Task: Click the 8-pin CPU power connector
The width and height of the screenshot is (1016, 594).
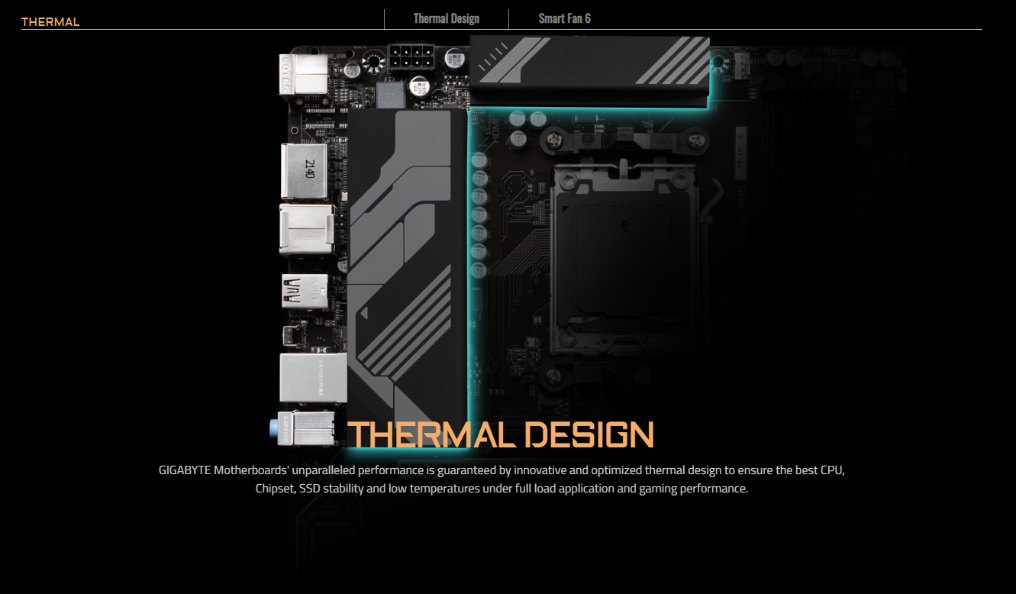Action: click(410, 56)
